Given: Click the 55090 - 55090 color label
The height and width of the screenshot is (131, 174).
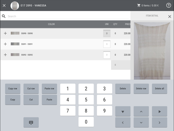Looking at the screenshot, I should (27, 34).
